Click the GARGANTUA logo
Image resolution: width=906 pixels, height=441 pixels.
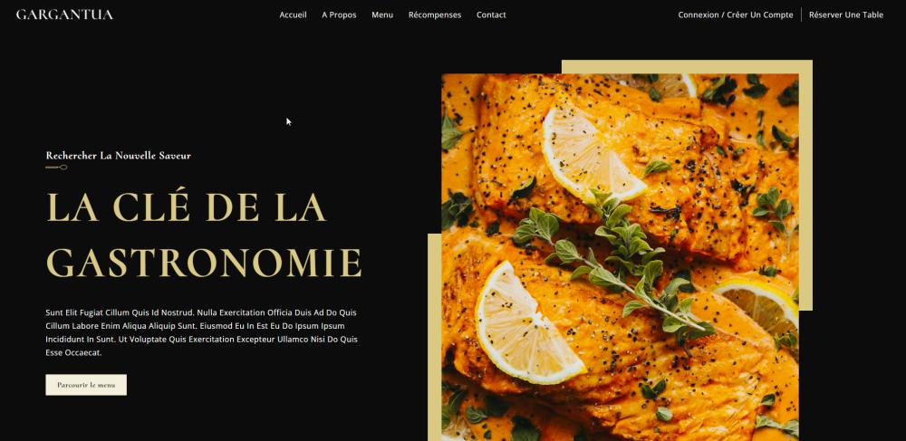point(64,14)
